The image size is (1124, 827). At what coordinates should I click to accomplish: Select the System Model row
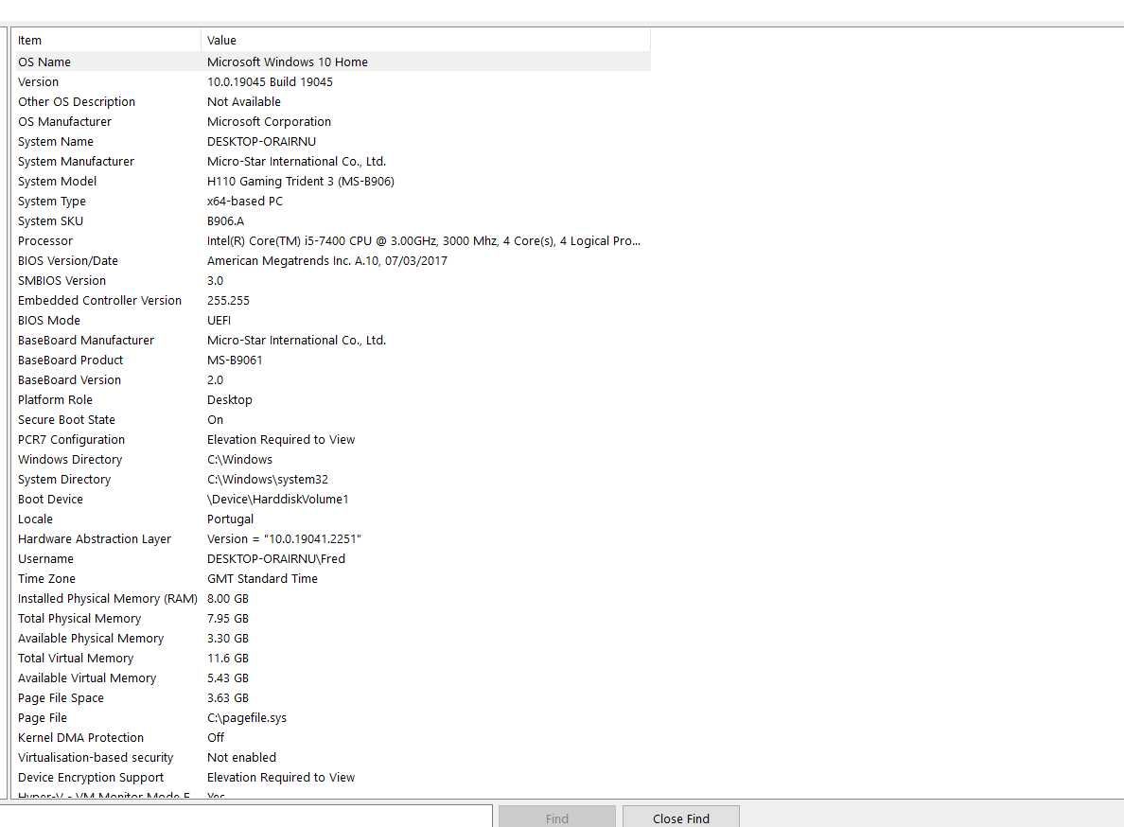(331, 182)
